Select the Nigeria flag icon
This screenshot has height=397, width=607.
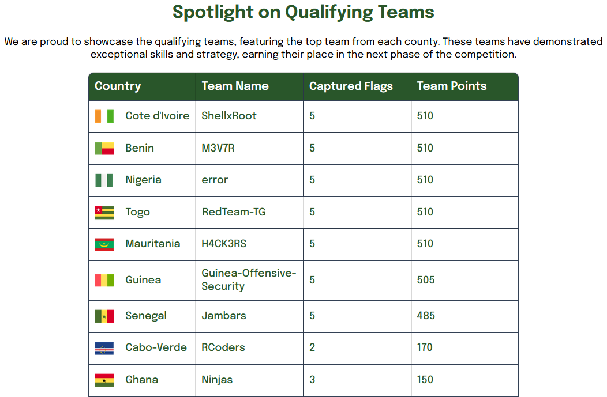(x=104, y=180)
